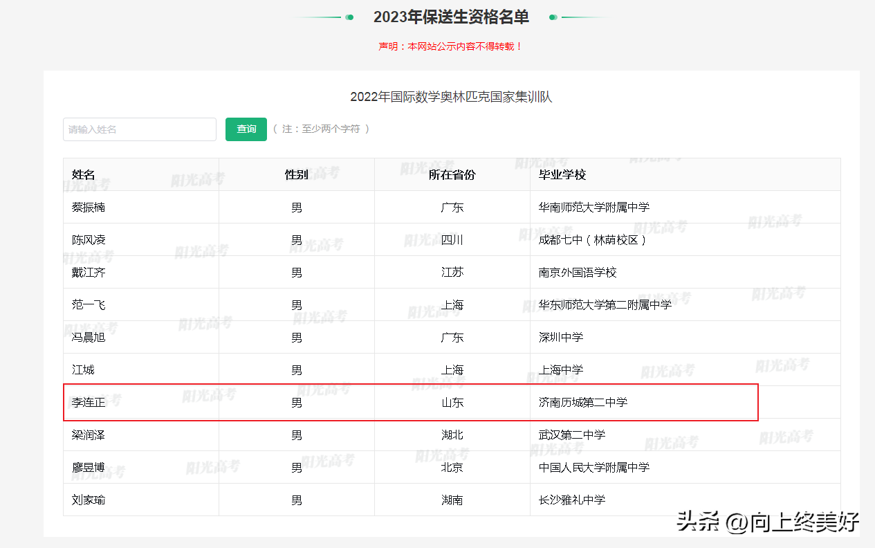Click 华东师范大学第二附属中学 school entry
Viewport: 875px width, 548px height.
coord(605,305)
